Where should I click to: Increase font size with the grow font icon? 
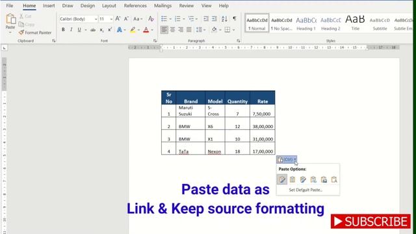tap(118, 19)
